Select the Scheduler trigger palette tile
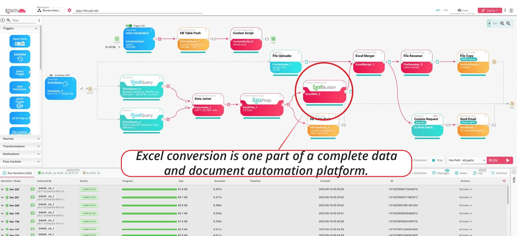This screenshot has height=236, width=517. point(20,57)
